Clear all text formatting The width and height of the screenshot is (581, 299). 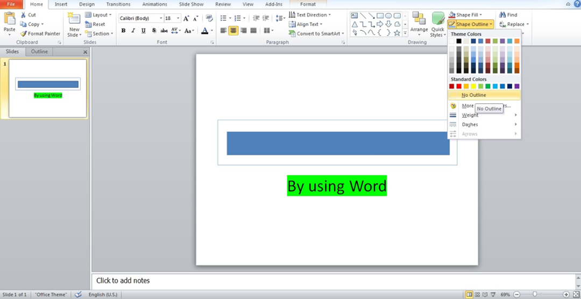pyautogui.click(x=209, y=18)
